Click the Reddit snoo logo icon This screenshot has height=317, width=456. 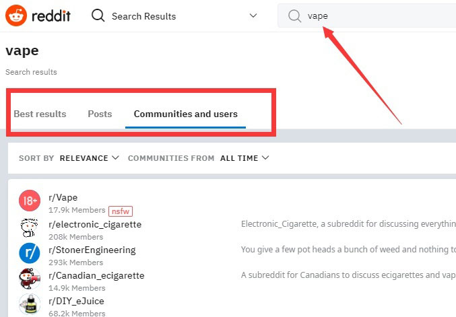pos(15,15)
